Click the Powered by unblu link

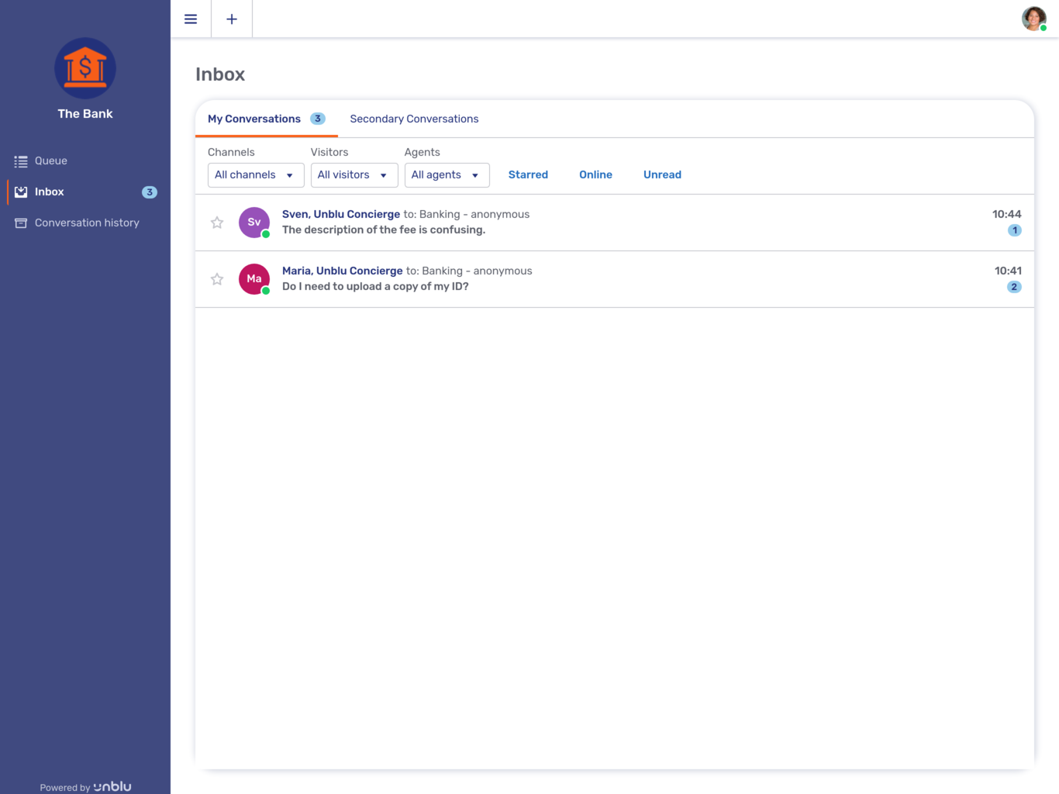(85, 786)
